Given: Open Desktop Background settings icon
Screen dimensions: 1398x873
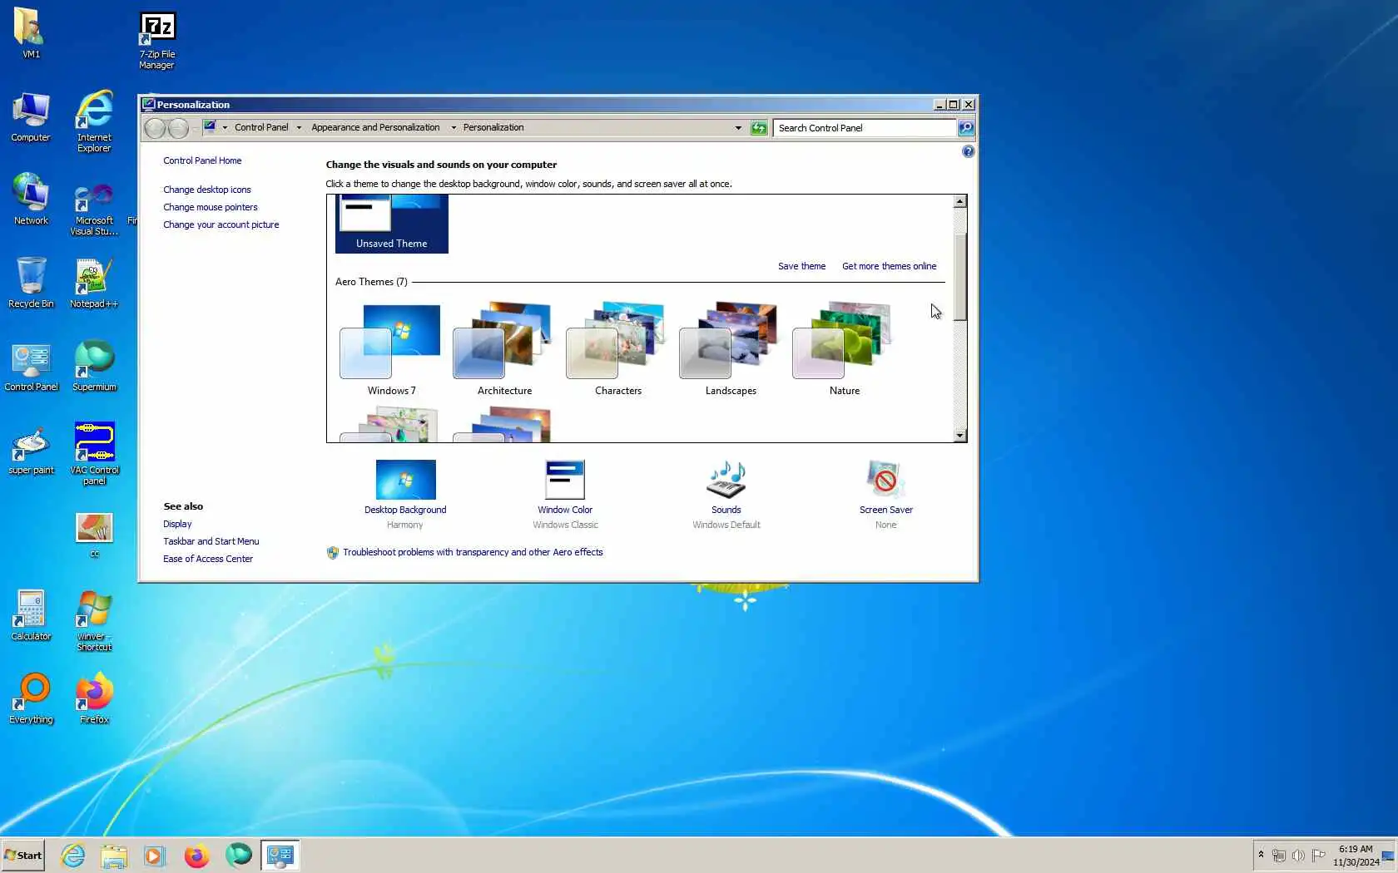Looking at the screenshot, I should 405,481.
